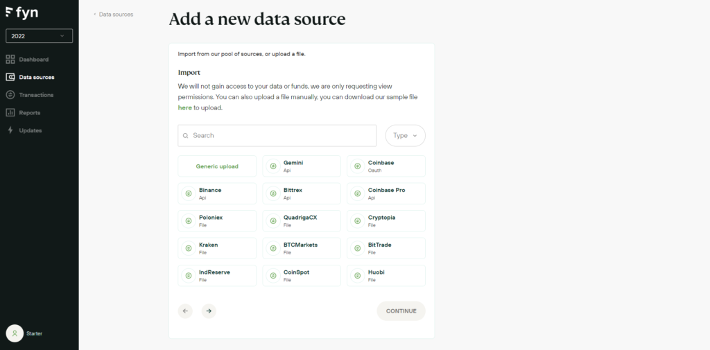The image size is (710, 350).
Task: Select the Generic upload option
Action: coord(217,166)
